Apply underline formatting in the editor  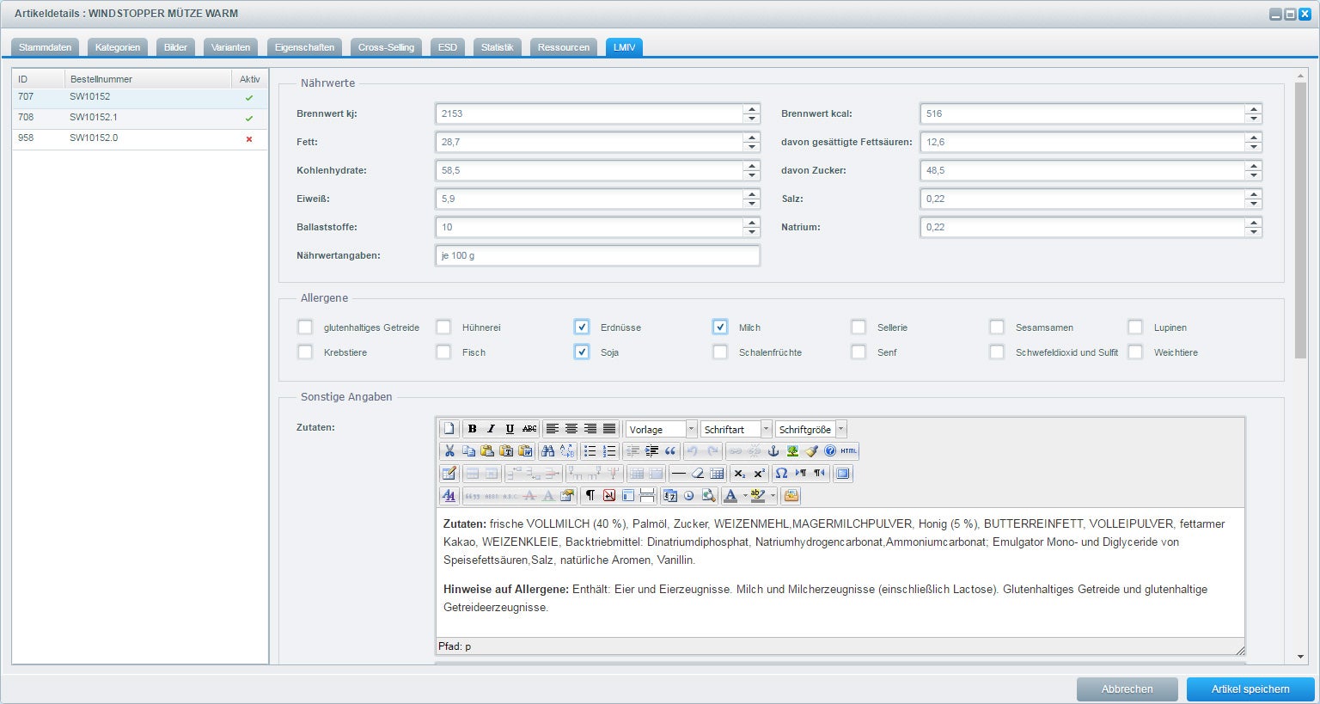tap(510, 429)
